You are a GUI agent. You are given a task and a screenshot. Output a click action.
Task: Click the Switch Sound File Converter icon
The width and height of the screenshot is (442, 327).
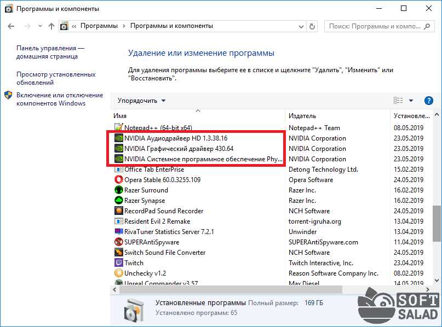click(118, 252)
